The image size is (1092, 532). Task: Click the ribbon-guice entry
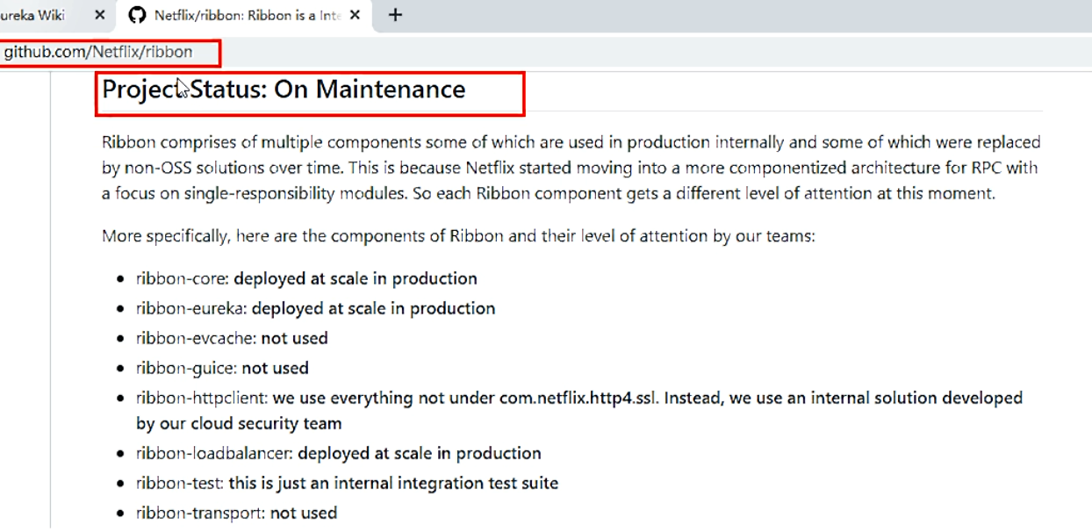click(x=222, y=368)
